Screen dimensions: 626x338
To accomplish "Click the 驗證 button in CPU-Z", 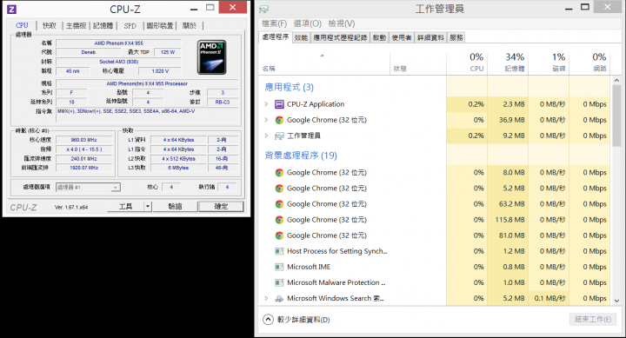I will tap(175, 206).
